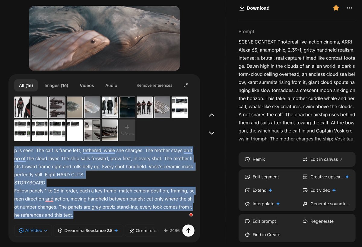Viewport: 362px width, 247px height.
Task: Click the generated whale video preview
Action: pyautogui.click(x=104, y=38)
